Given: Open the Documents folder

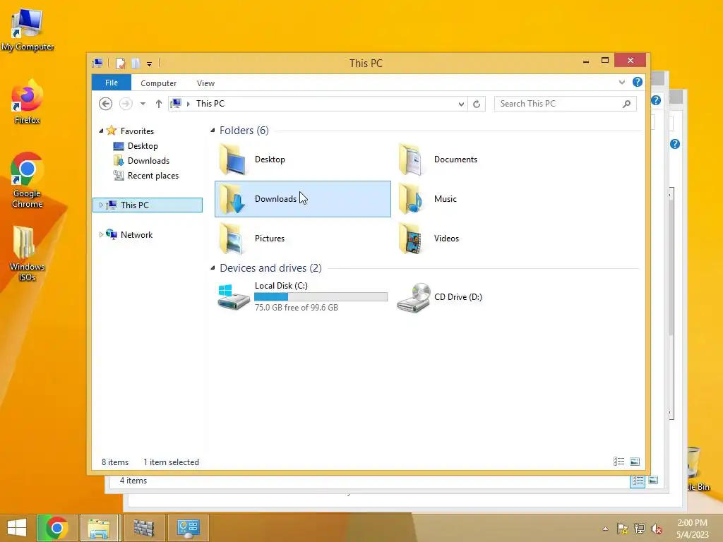Looking at the screenshot, I should [482, 159].
